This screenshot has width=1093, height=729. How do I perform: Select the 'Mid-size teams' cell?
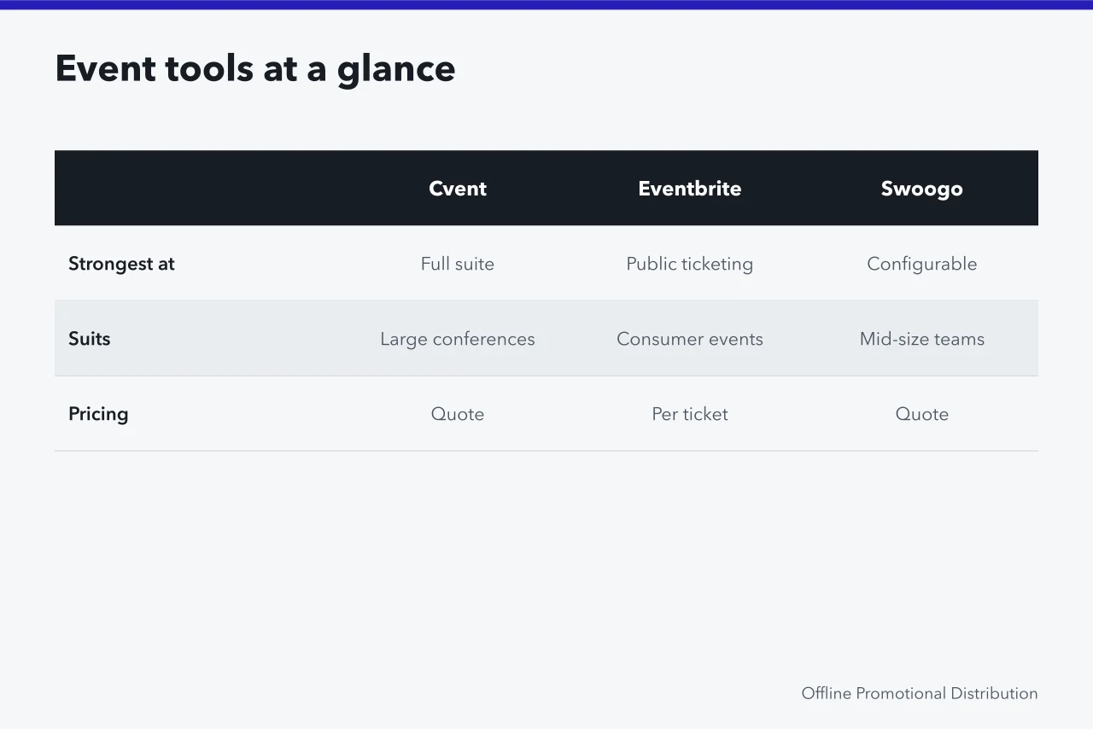(x=922, y=339)
